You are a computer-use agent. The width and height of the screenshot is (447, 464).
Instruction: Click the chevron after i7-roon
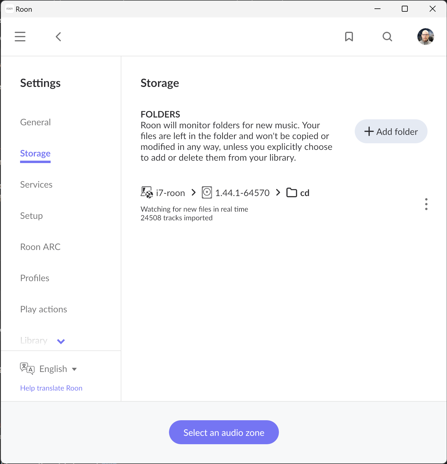(194, 192)
